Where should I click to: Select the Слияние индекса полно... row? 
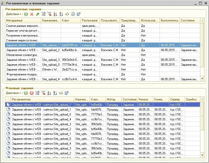click(x=103, y=40)
